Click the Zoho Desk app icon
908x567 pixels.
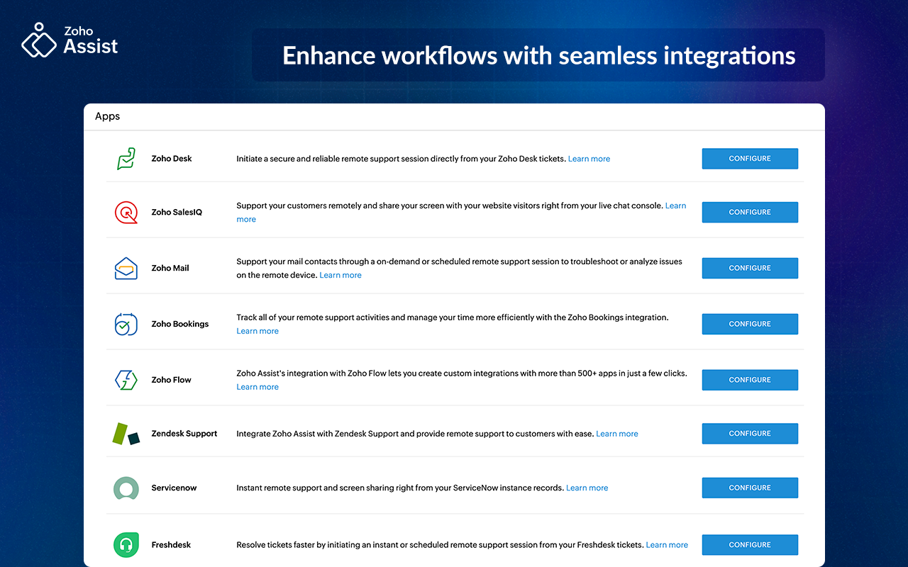(126, 159)
